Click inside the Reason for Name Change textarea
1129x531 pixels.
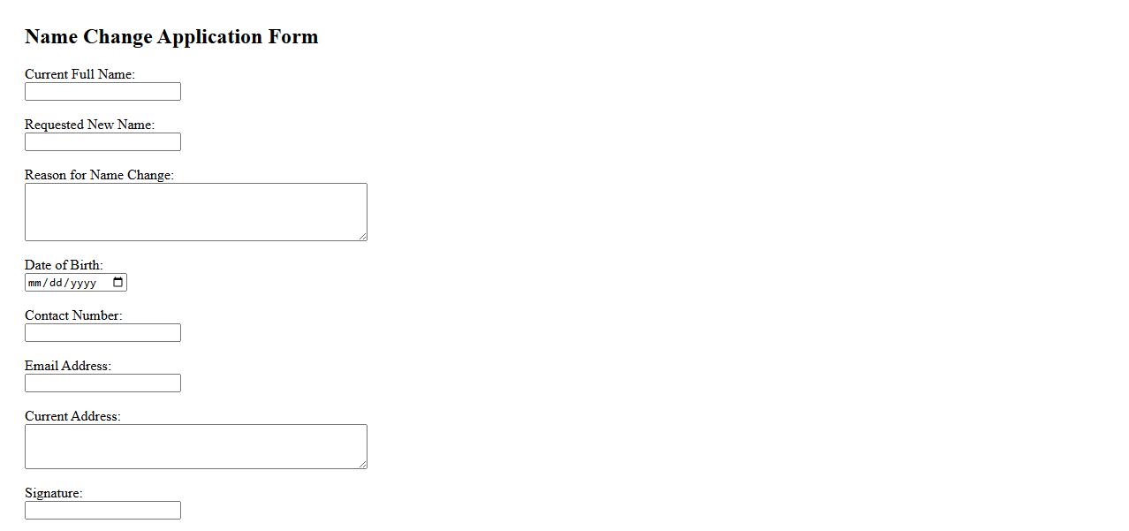pos(195,212)
